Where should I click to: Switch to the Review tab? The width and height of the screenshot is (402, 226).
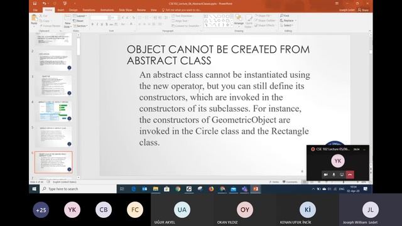coord(141,10)
